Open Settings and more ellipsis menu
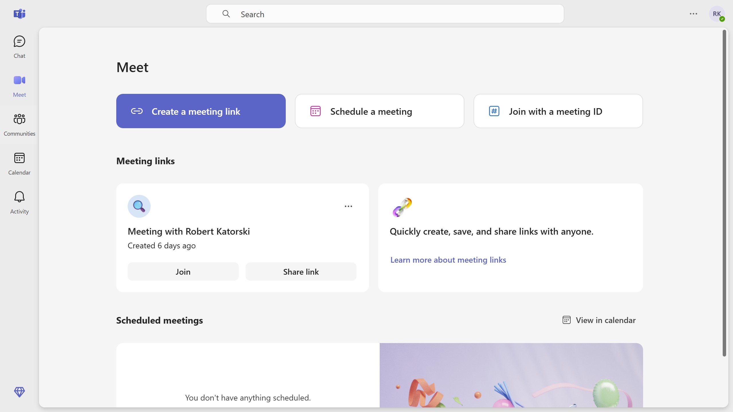Screen dimensions: 733x412 point(693,14)
